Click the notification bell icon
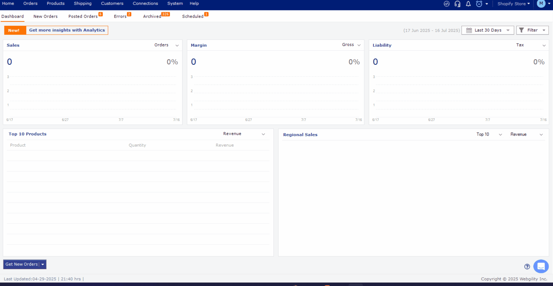Image resolution: width=553 pixels, height=286 pixels. [x=468, y=4]
